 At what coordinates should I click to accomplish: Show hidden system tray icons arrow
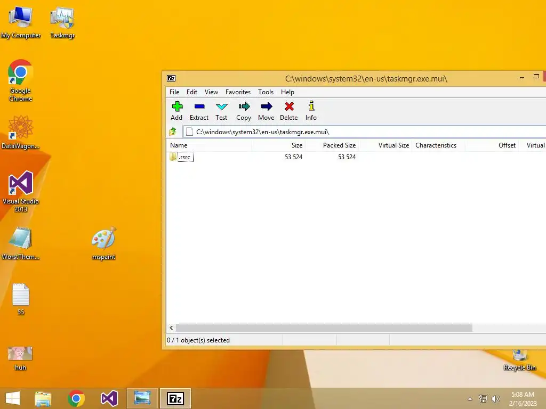(470, 399)
